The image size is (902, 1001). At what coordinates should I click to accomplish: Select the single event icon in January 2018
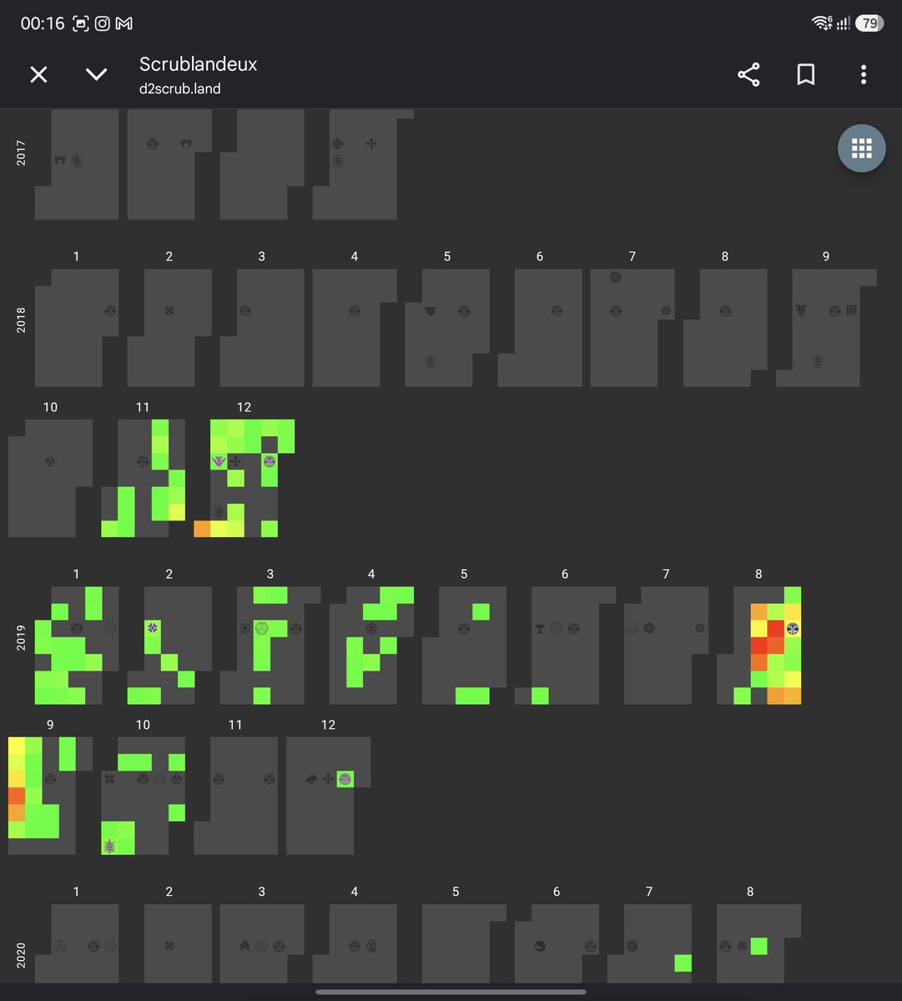click(110, 310)
